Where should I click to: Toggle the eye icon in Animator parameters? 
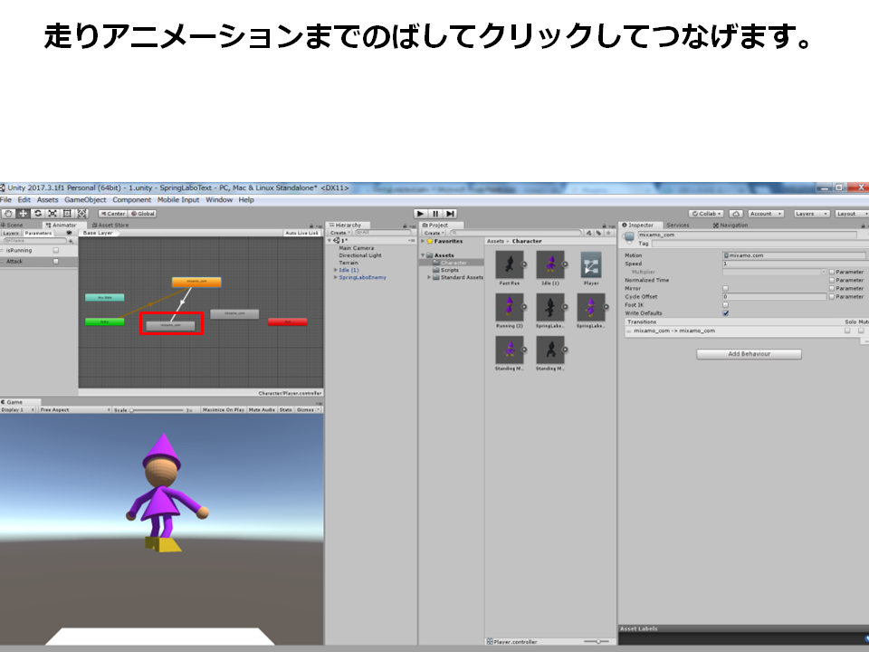click(70, 234)
